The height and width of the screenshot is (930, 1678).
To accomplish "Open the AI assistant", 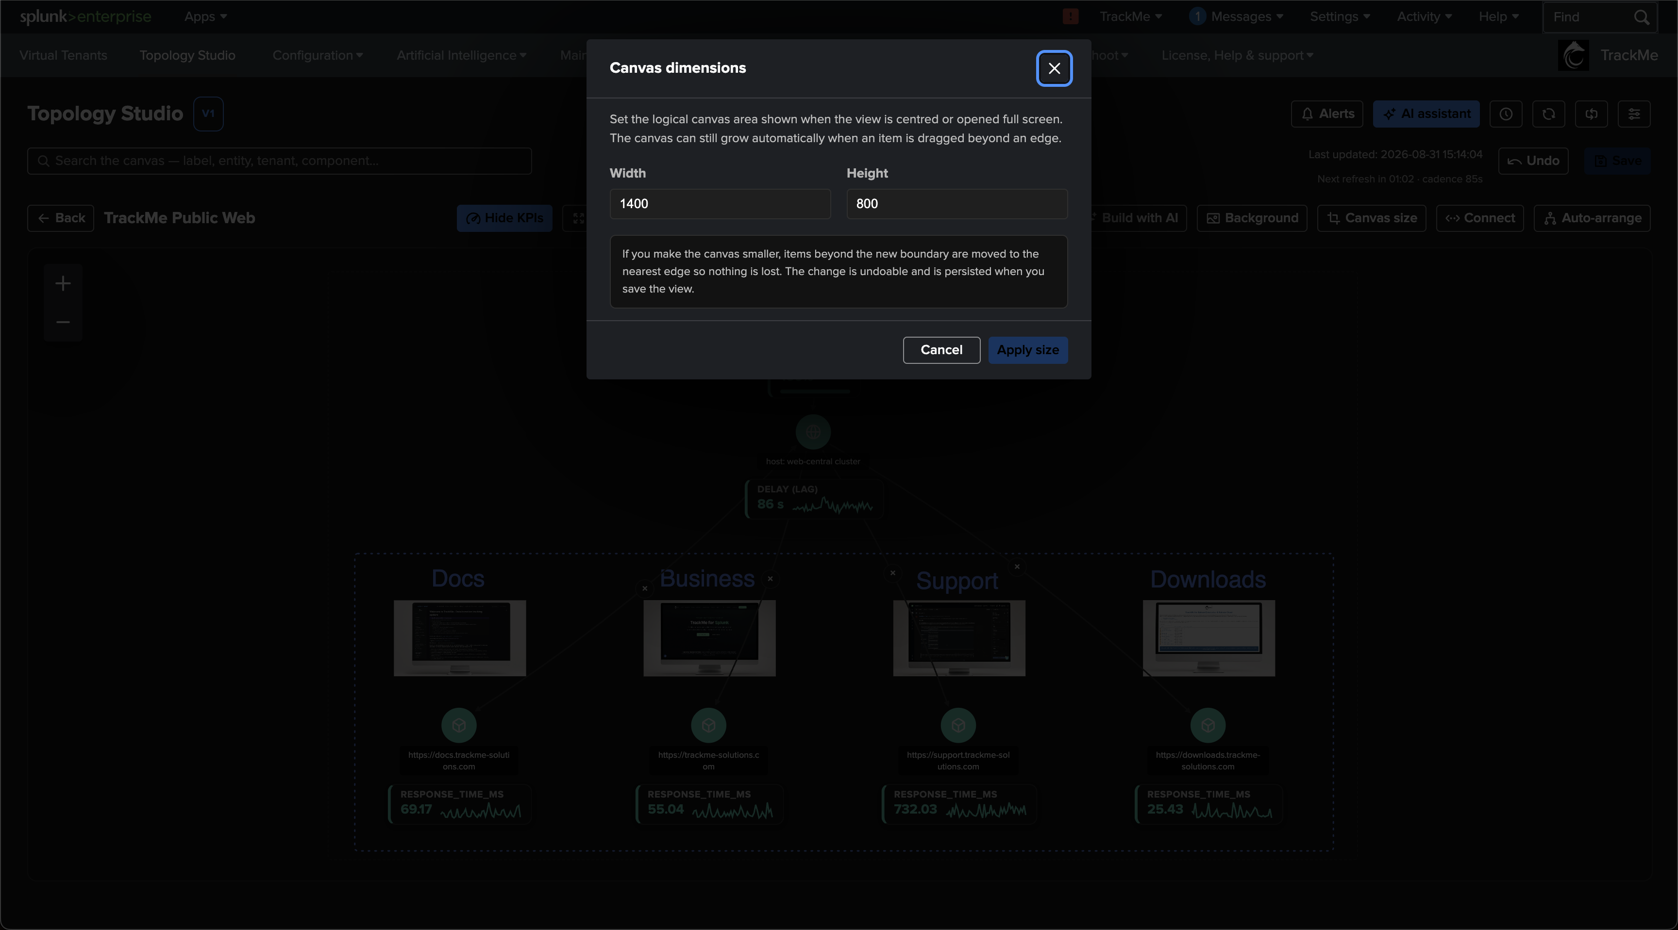I will click(x=1426, y=114).
